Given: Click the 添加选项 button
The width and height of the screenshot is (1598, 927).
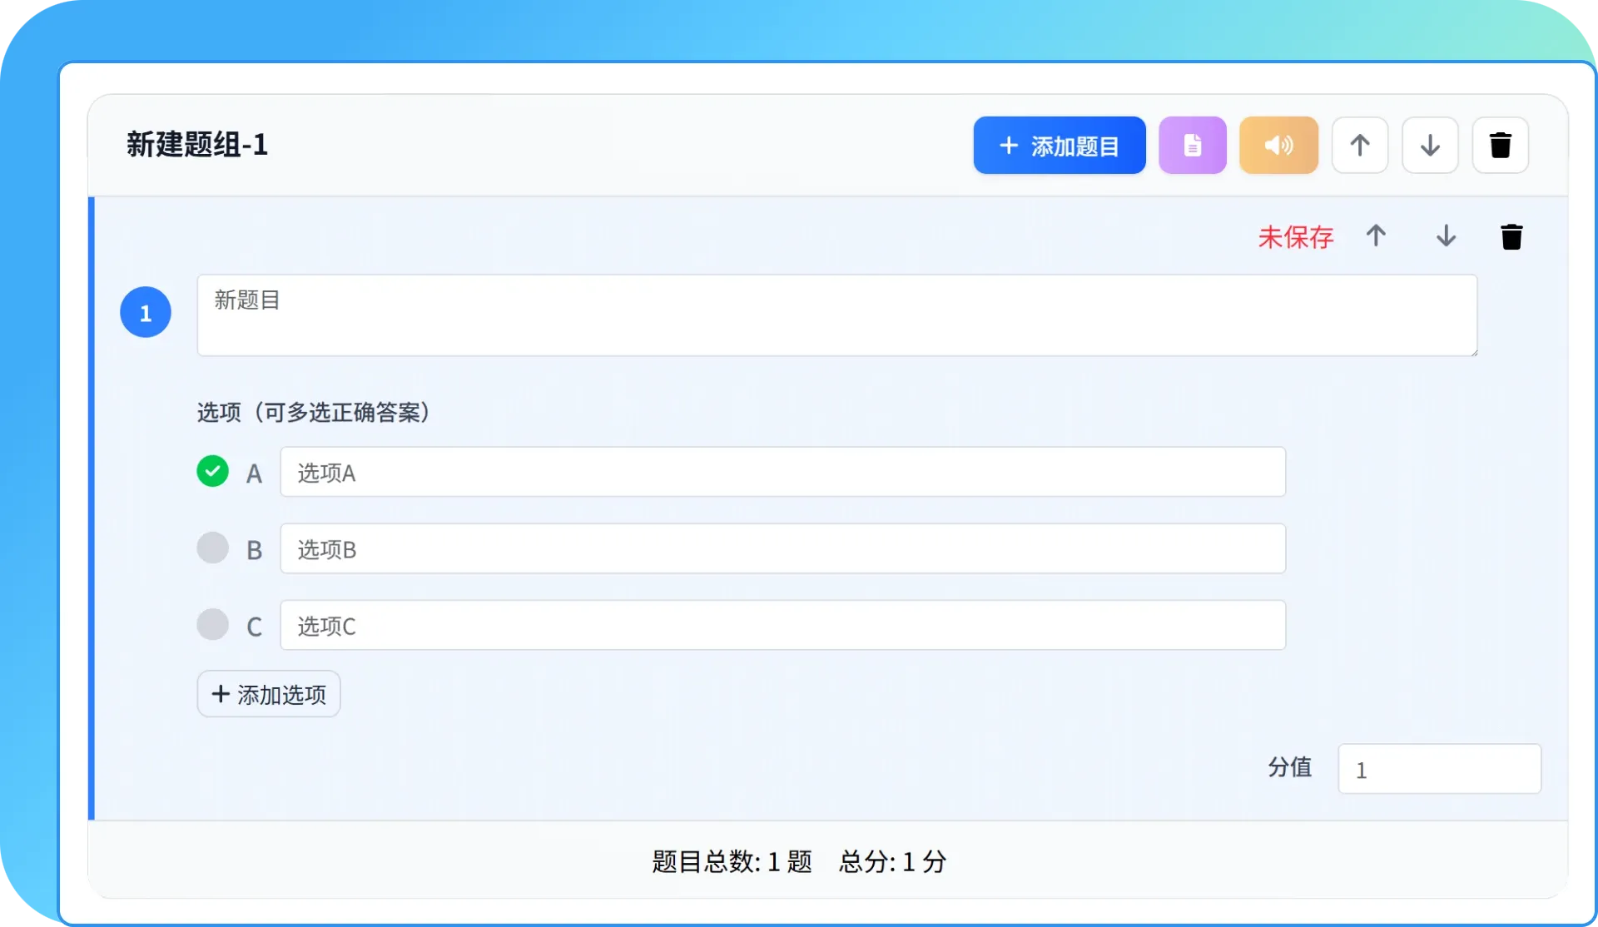Looking at the screenshot, I should click(269, 694).
